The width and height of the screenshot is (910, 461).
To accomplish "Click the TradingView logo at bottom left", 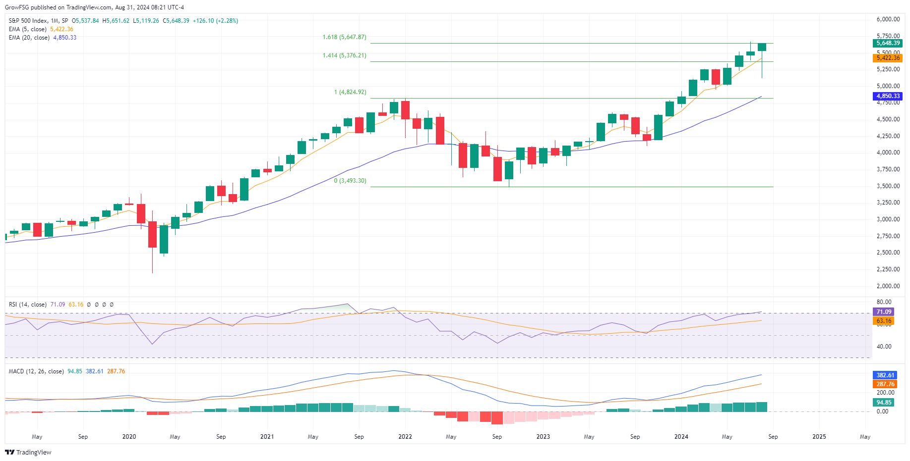I will (x=28, y=452).
